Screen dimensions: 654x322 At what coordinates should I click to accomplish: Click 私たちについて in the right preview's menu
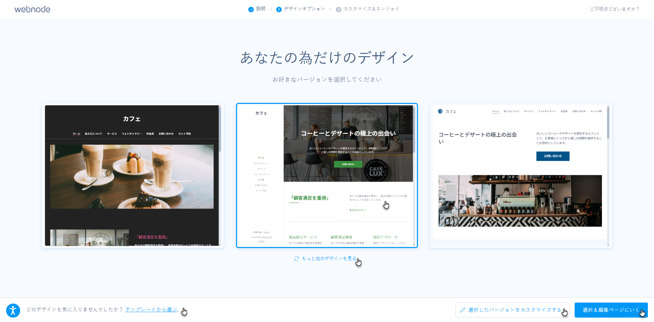512,111
